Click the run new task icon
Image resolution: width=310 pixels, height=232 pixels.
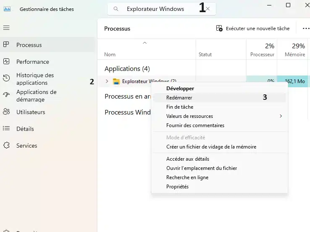(x=219, y=28)
